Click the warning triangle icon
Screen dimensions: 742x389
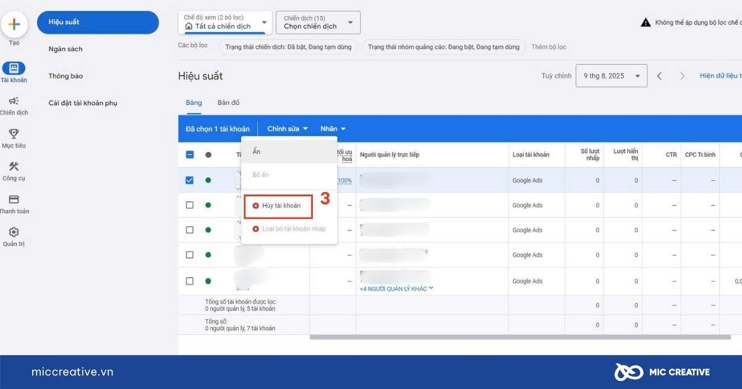click(645, 23)
